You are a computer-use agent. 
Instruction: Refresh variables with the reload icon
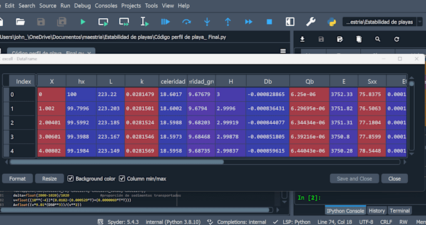[x=397, y=39]
